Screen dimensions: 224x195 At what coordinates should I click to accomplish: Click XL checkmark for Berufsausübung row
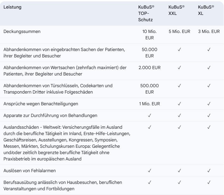click(209, 182)
